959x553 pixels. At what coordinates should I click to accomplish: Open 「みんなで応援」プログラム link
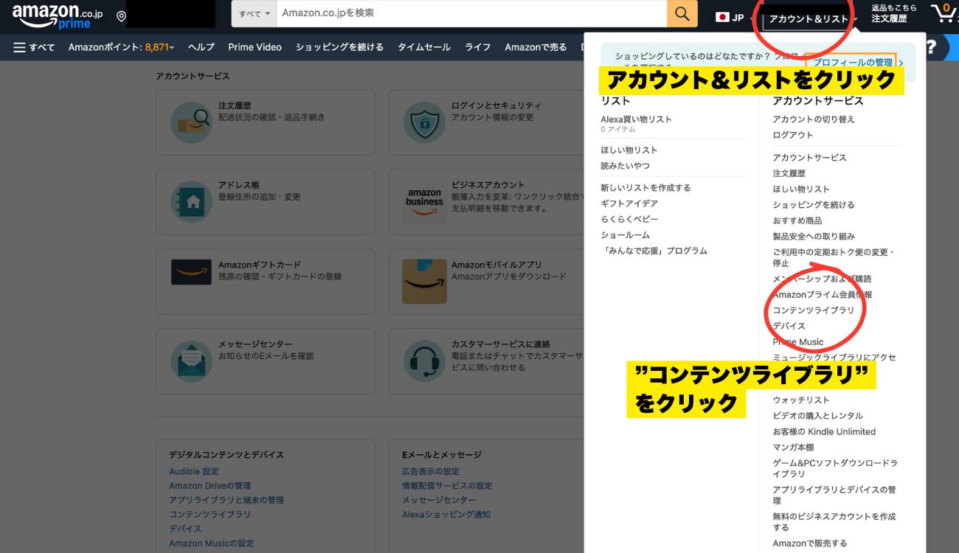tap(654, 251)
